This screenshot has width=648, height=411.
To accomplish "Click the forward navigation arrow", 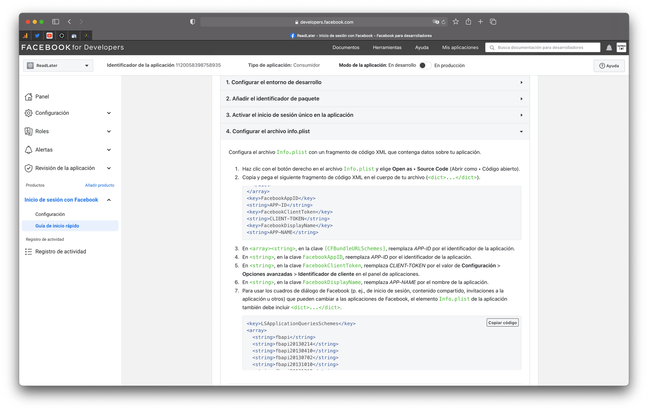I will 81,22.
